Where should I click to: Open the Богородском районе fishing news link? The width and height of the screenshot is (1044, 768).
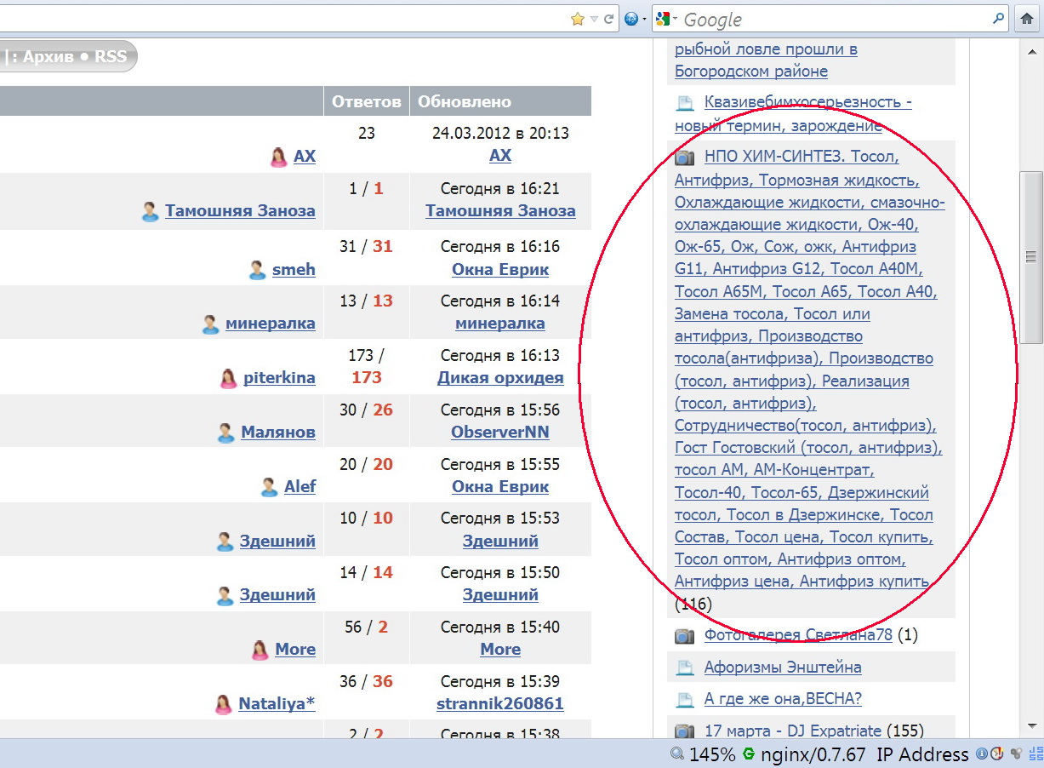pos(766,60)
